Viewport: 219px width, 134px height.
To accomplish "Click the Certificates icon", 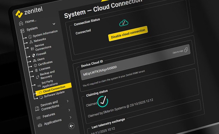I will [x=35, y=65].
